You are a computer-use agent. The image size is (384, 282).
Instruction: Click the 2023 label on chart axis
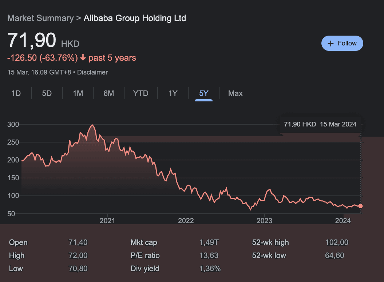pyautogui.click(x=264, y=221)
